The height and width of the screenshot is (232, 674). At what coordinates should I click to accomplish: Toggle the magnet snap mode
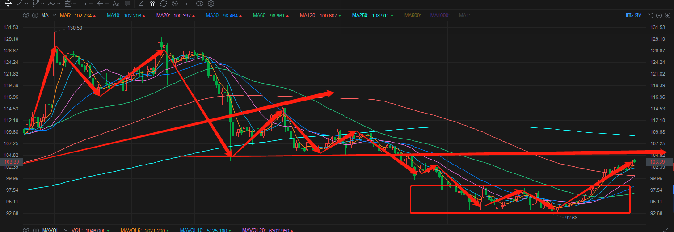click(x=152, y=4)
